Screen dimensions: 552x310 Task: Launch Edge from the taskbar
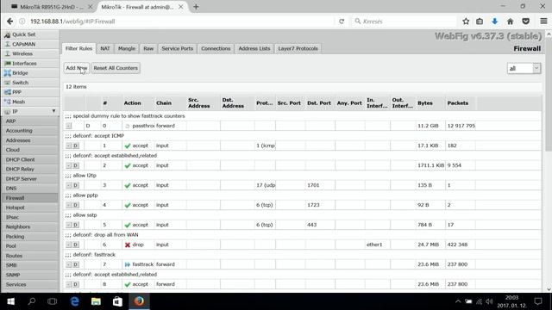point(75,301)
